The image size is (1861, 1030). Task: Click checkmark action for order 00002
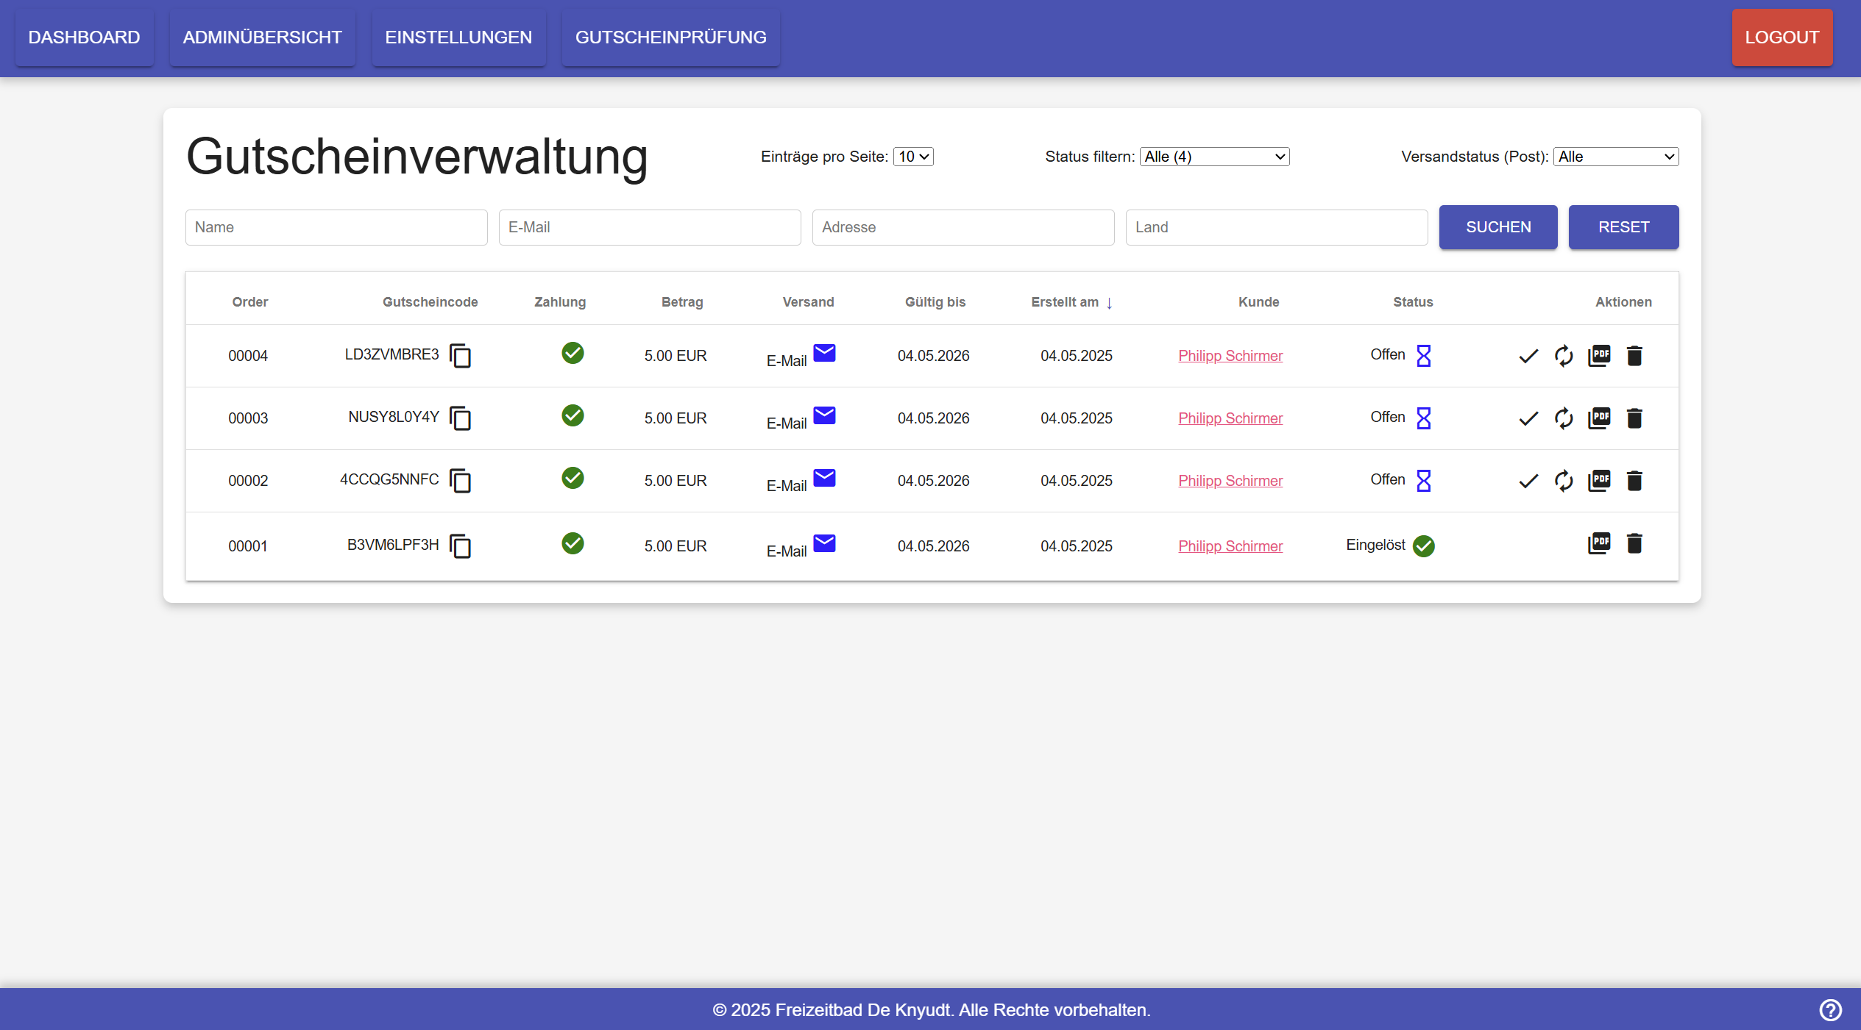click(x=1528, y=482)
